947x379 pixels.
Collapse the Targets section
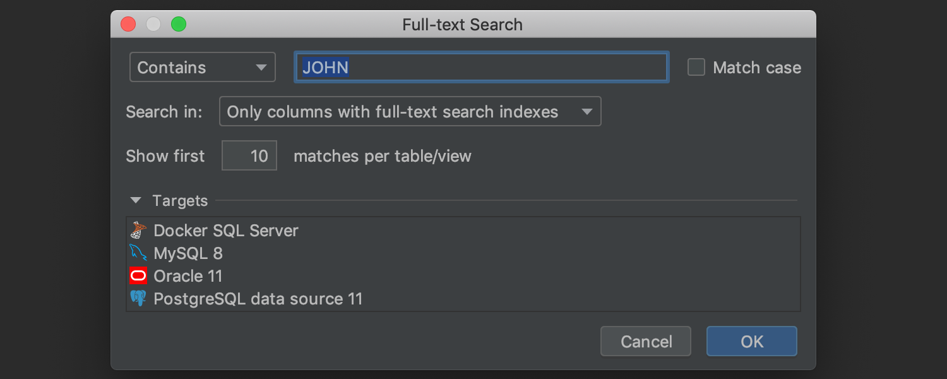[135, 200]
